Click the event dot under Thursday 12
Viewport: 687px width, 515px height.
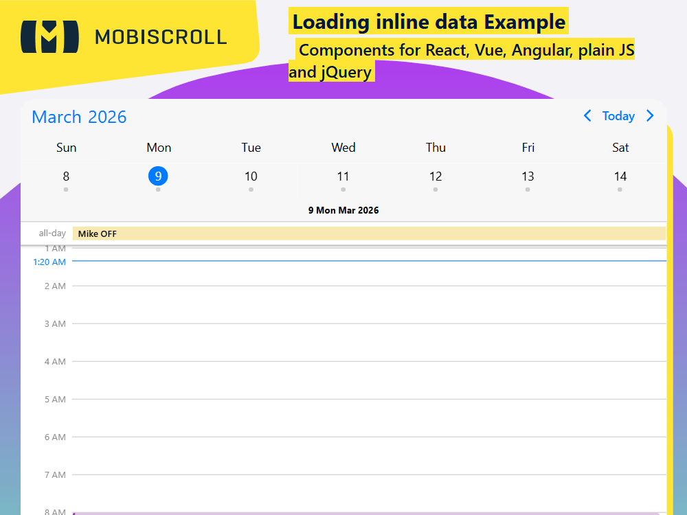tap(436, 189)
